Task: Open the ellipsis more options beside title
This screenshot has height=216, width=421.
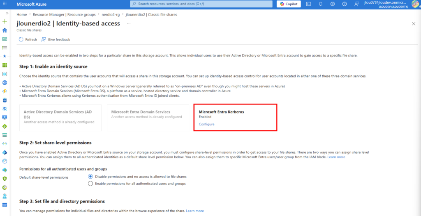Action: 129,24
